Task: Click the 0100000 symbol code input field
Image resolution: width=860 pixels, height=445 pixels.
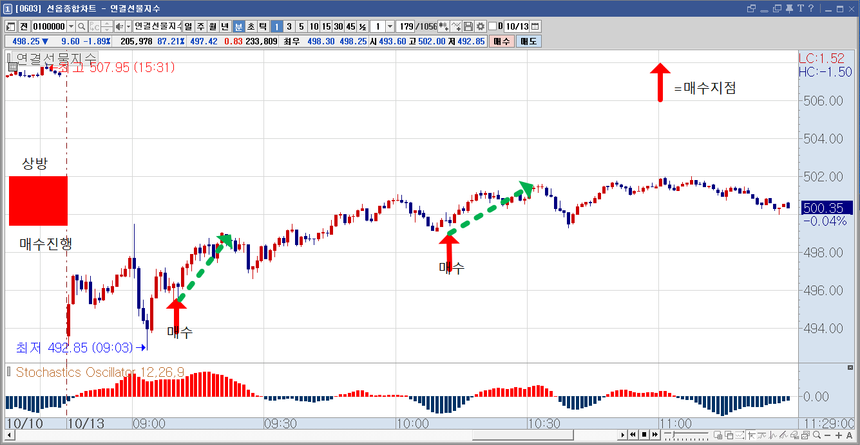Action: point(49,26)
